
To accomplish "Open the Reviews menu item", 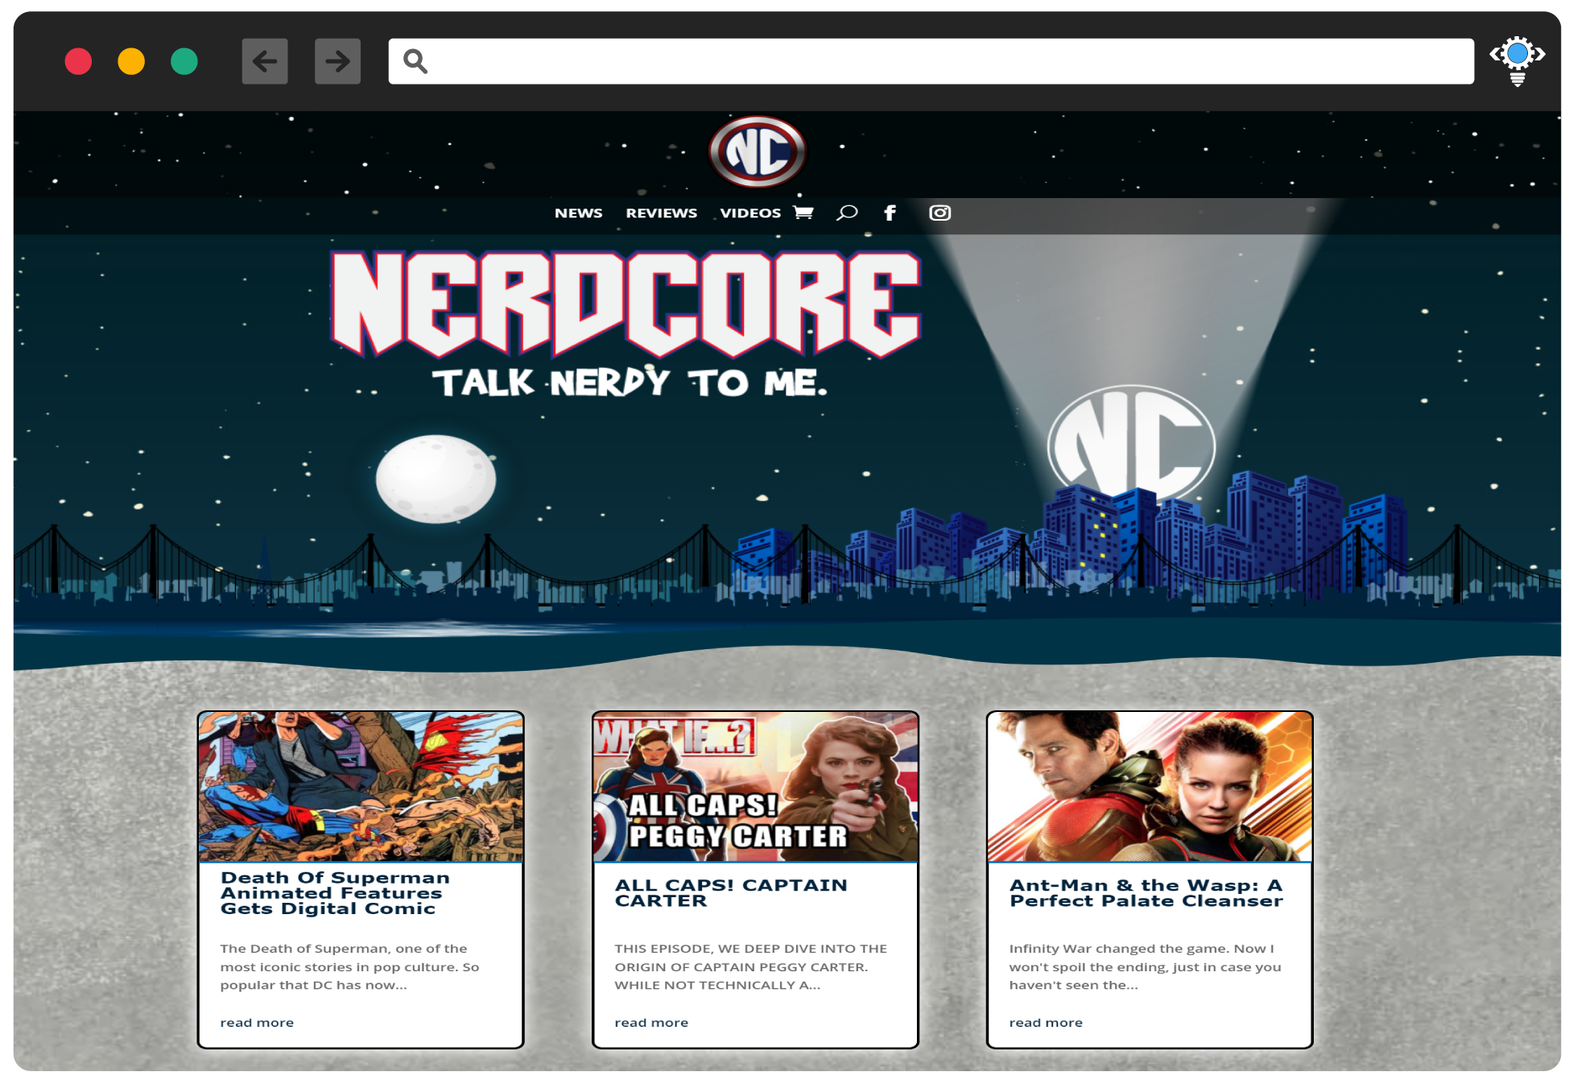I will (x=661, y=213).
